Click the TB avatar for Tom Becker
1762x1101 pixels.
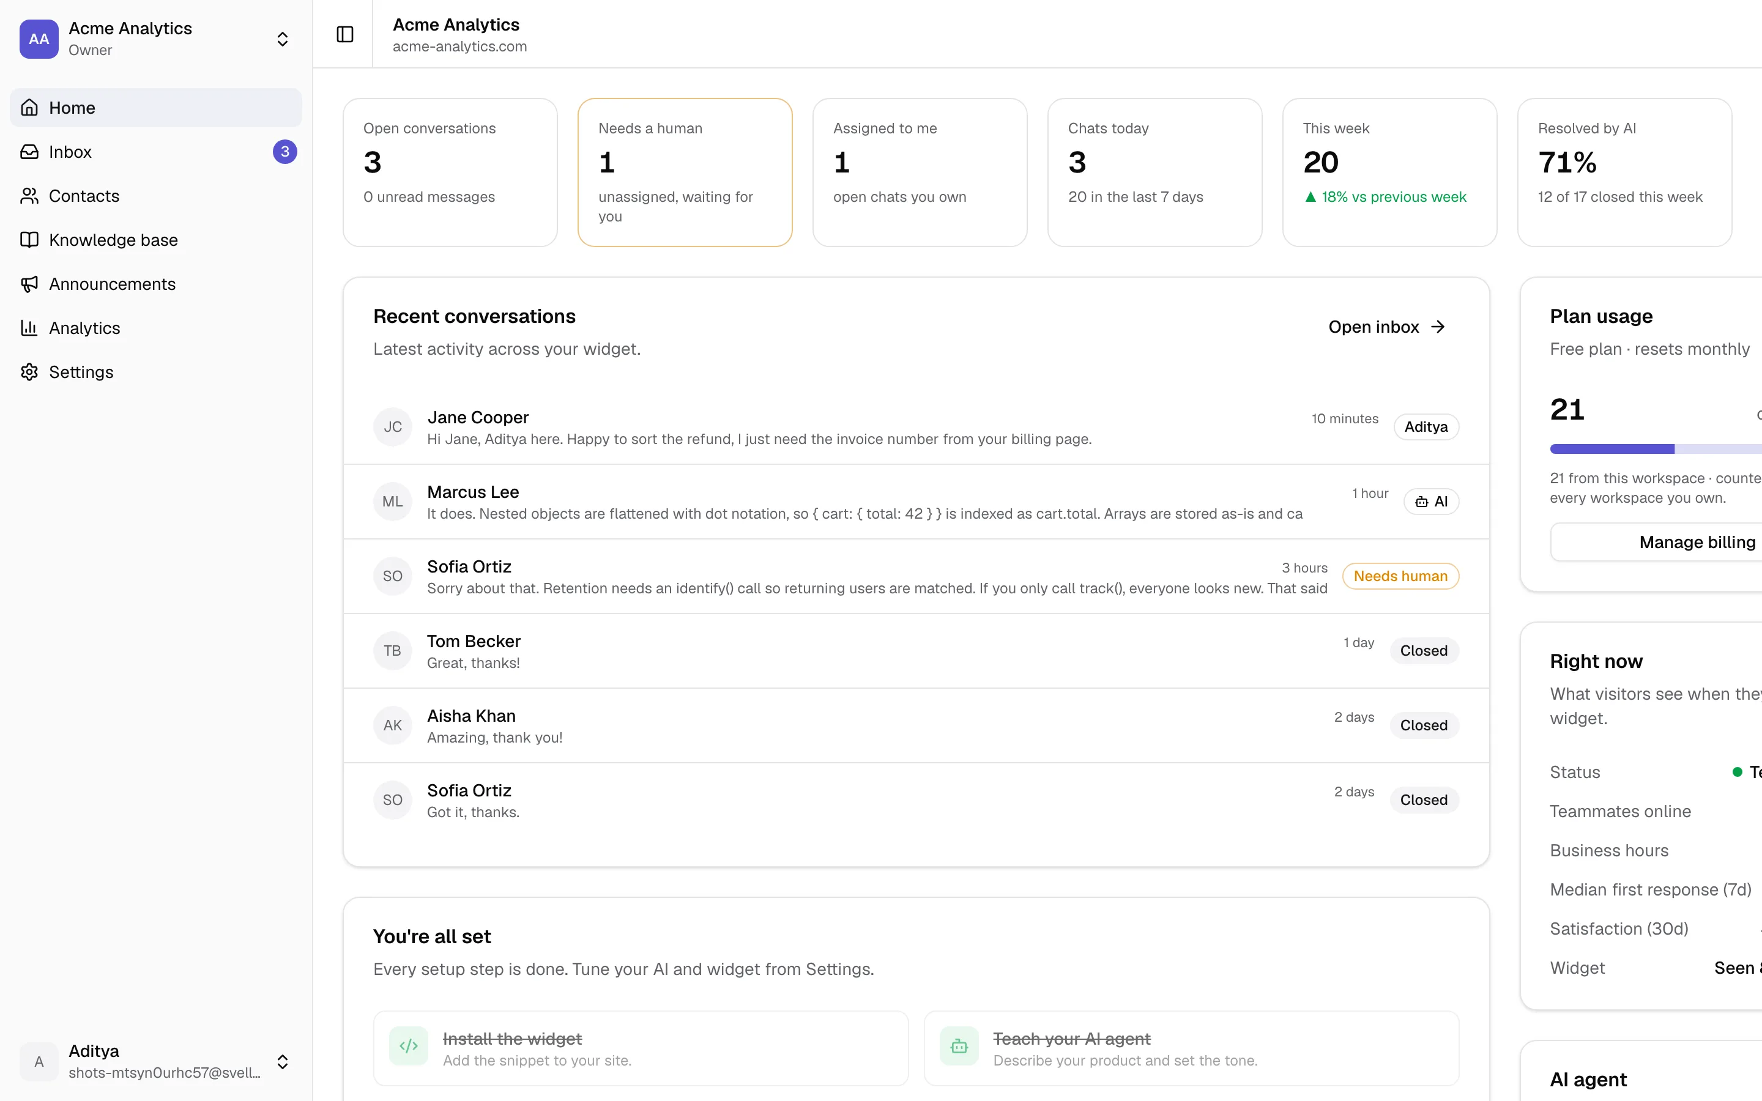click(392, 650)
